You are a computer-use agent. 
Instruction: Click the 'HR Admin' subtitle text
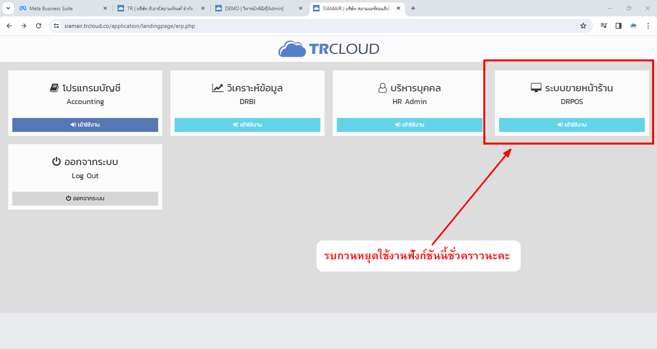click(409, 102)
